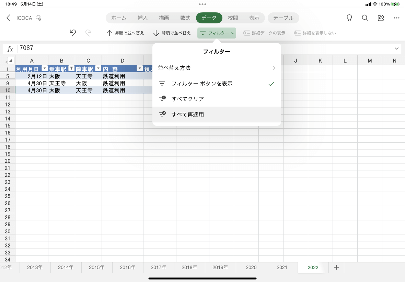The width and height of the screenshot is (405, 282).
Task: Expand the formula bar with chevron
Action: pos(396,48)
